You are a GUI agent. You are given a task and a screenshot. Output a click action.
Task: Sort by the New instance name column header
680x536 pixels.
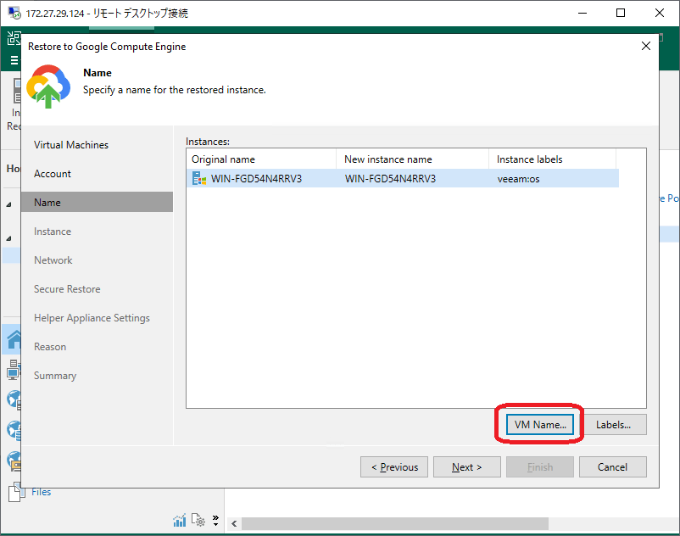(412, 159)
